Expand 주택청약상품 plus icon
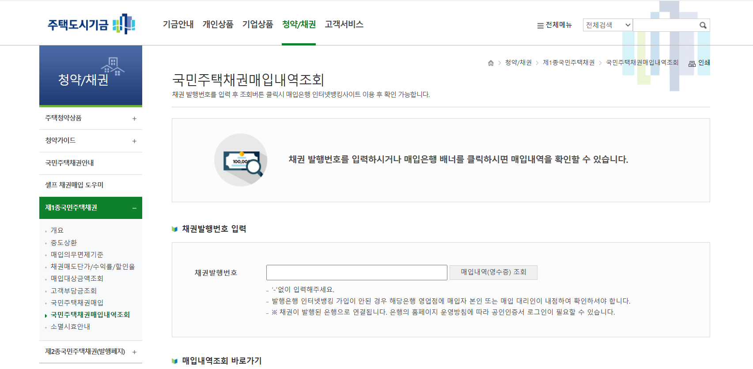The width and height of the screenshot is (753, 369). coord(134,118)
